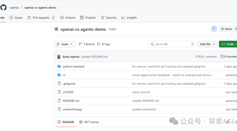Click the MIT license scale icon
Image resolution: width=237 pixels, height=131 pixels.
pyautogui.click(x=81, y=122)
